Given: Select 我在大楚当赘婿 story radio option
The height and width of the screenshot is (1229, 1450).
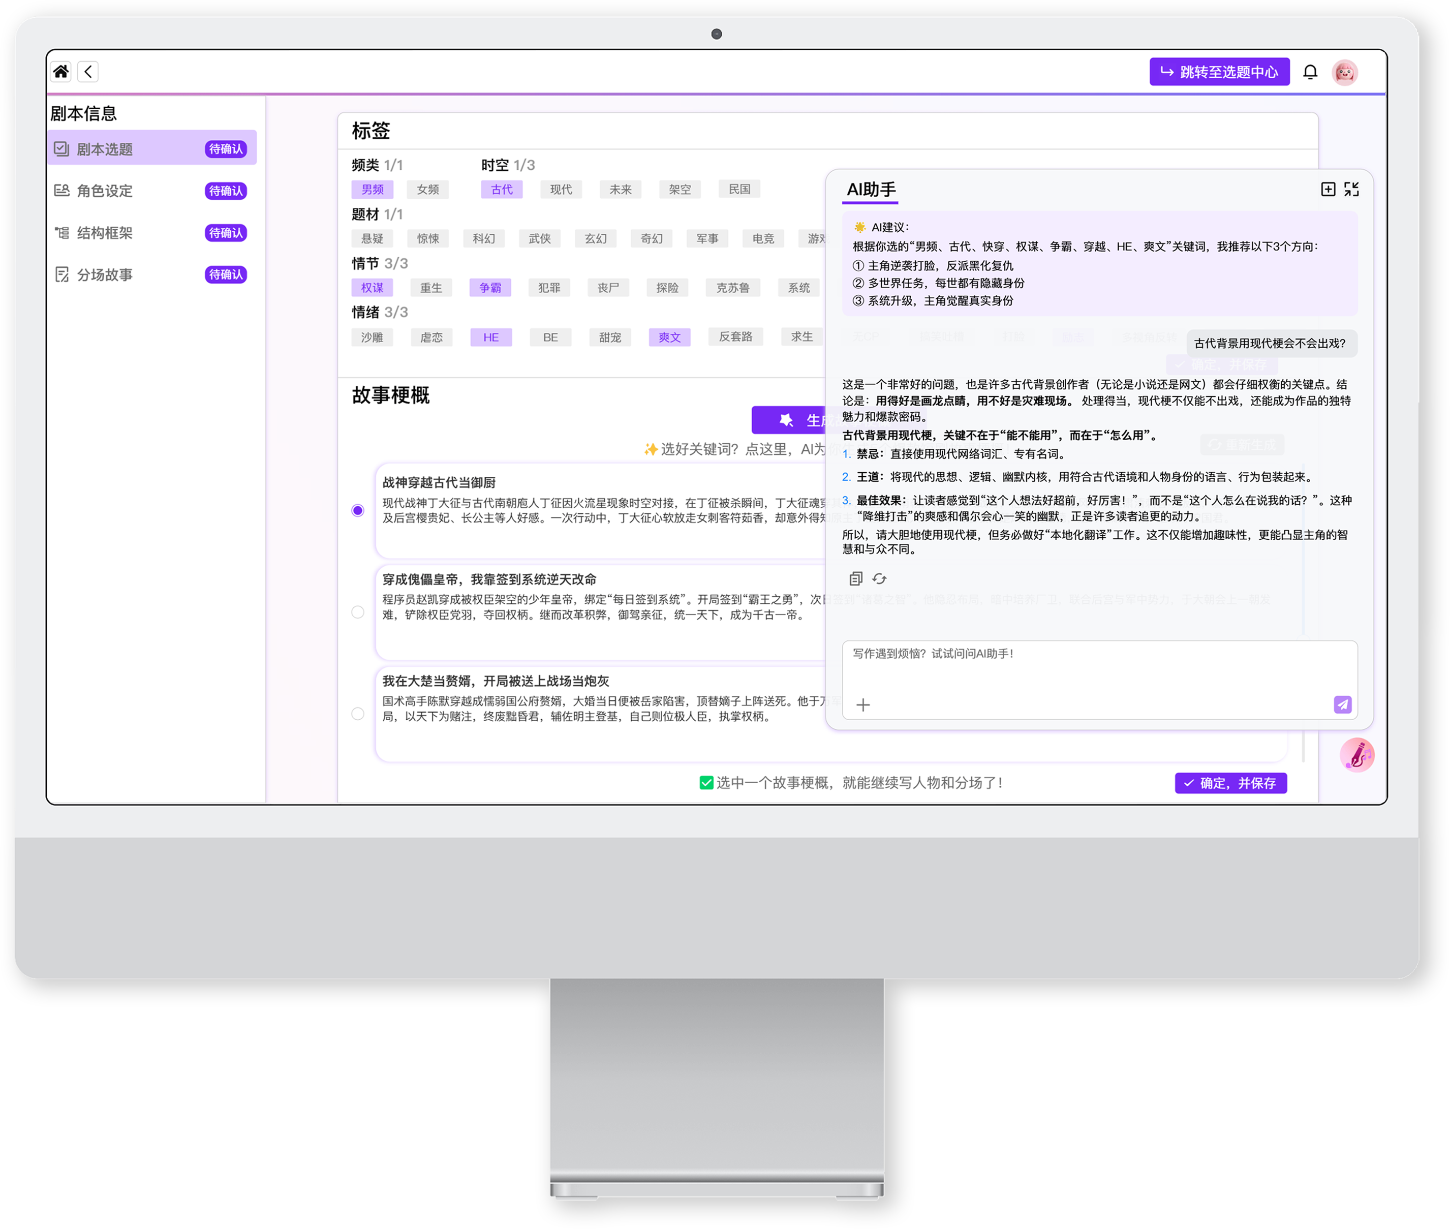Looking at the screenshot, I should (x=358, y=714).
